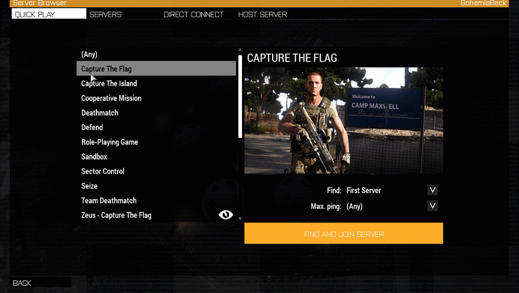The height and width of the screenshot is (293, 519).
Task: Click Find and Join Server button
Action: [344, 233]
